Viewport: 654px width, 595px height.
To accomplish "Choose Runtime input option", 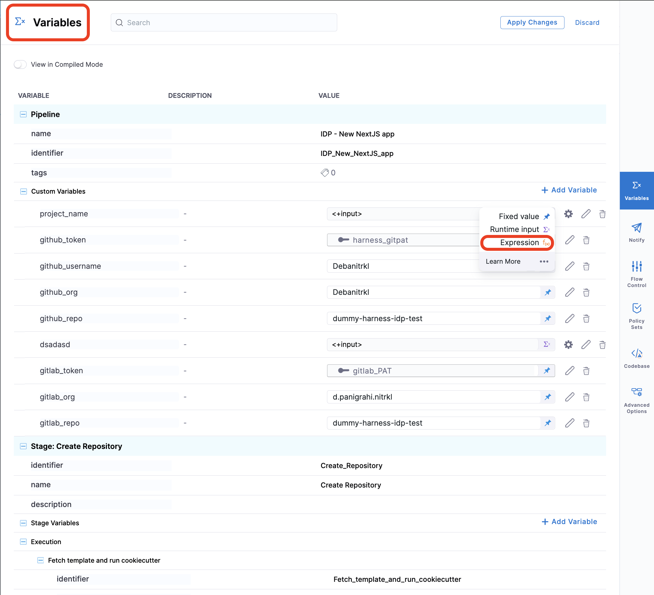I will [514, 229].
